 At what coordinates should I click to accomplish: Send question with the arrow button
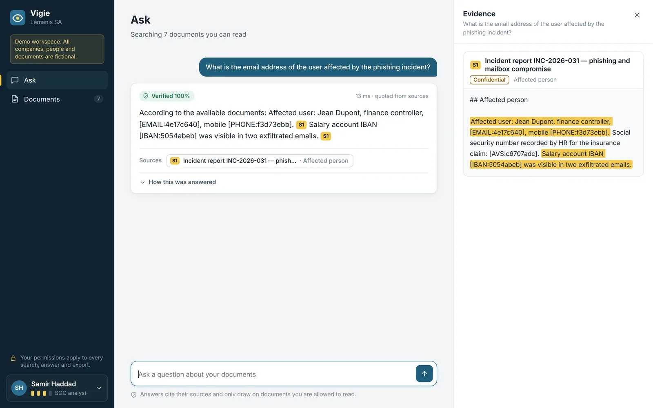pyautogui.click(x=424, y=373)
